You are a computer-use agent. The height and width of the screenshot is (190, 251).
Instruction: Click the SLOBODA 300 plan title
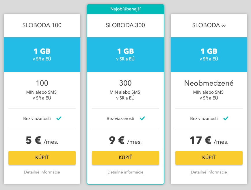click(x=125, y=25)
